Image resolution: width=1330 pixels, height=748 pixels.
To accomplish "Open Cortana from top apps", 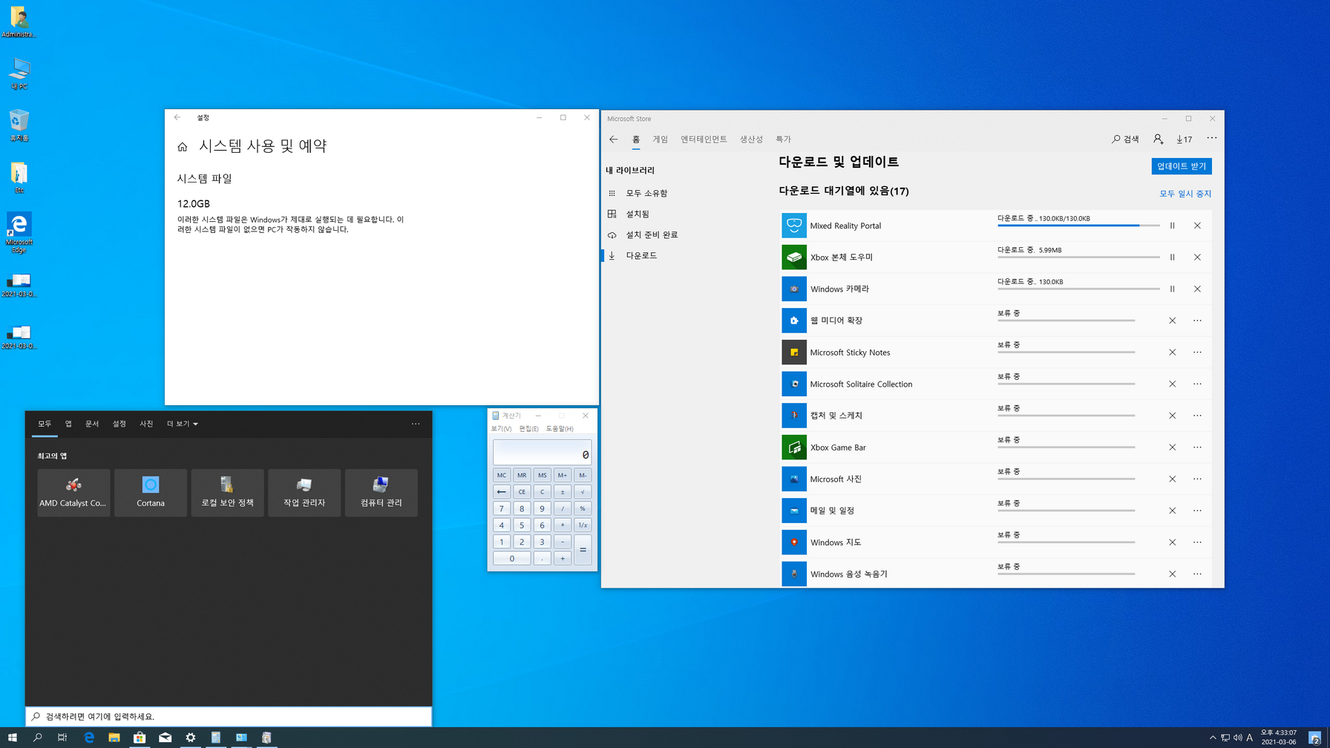I will tap(151, 493).
